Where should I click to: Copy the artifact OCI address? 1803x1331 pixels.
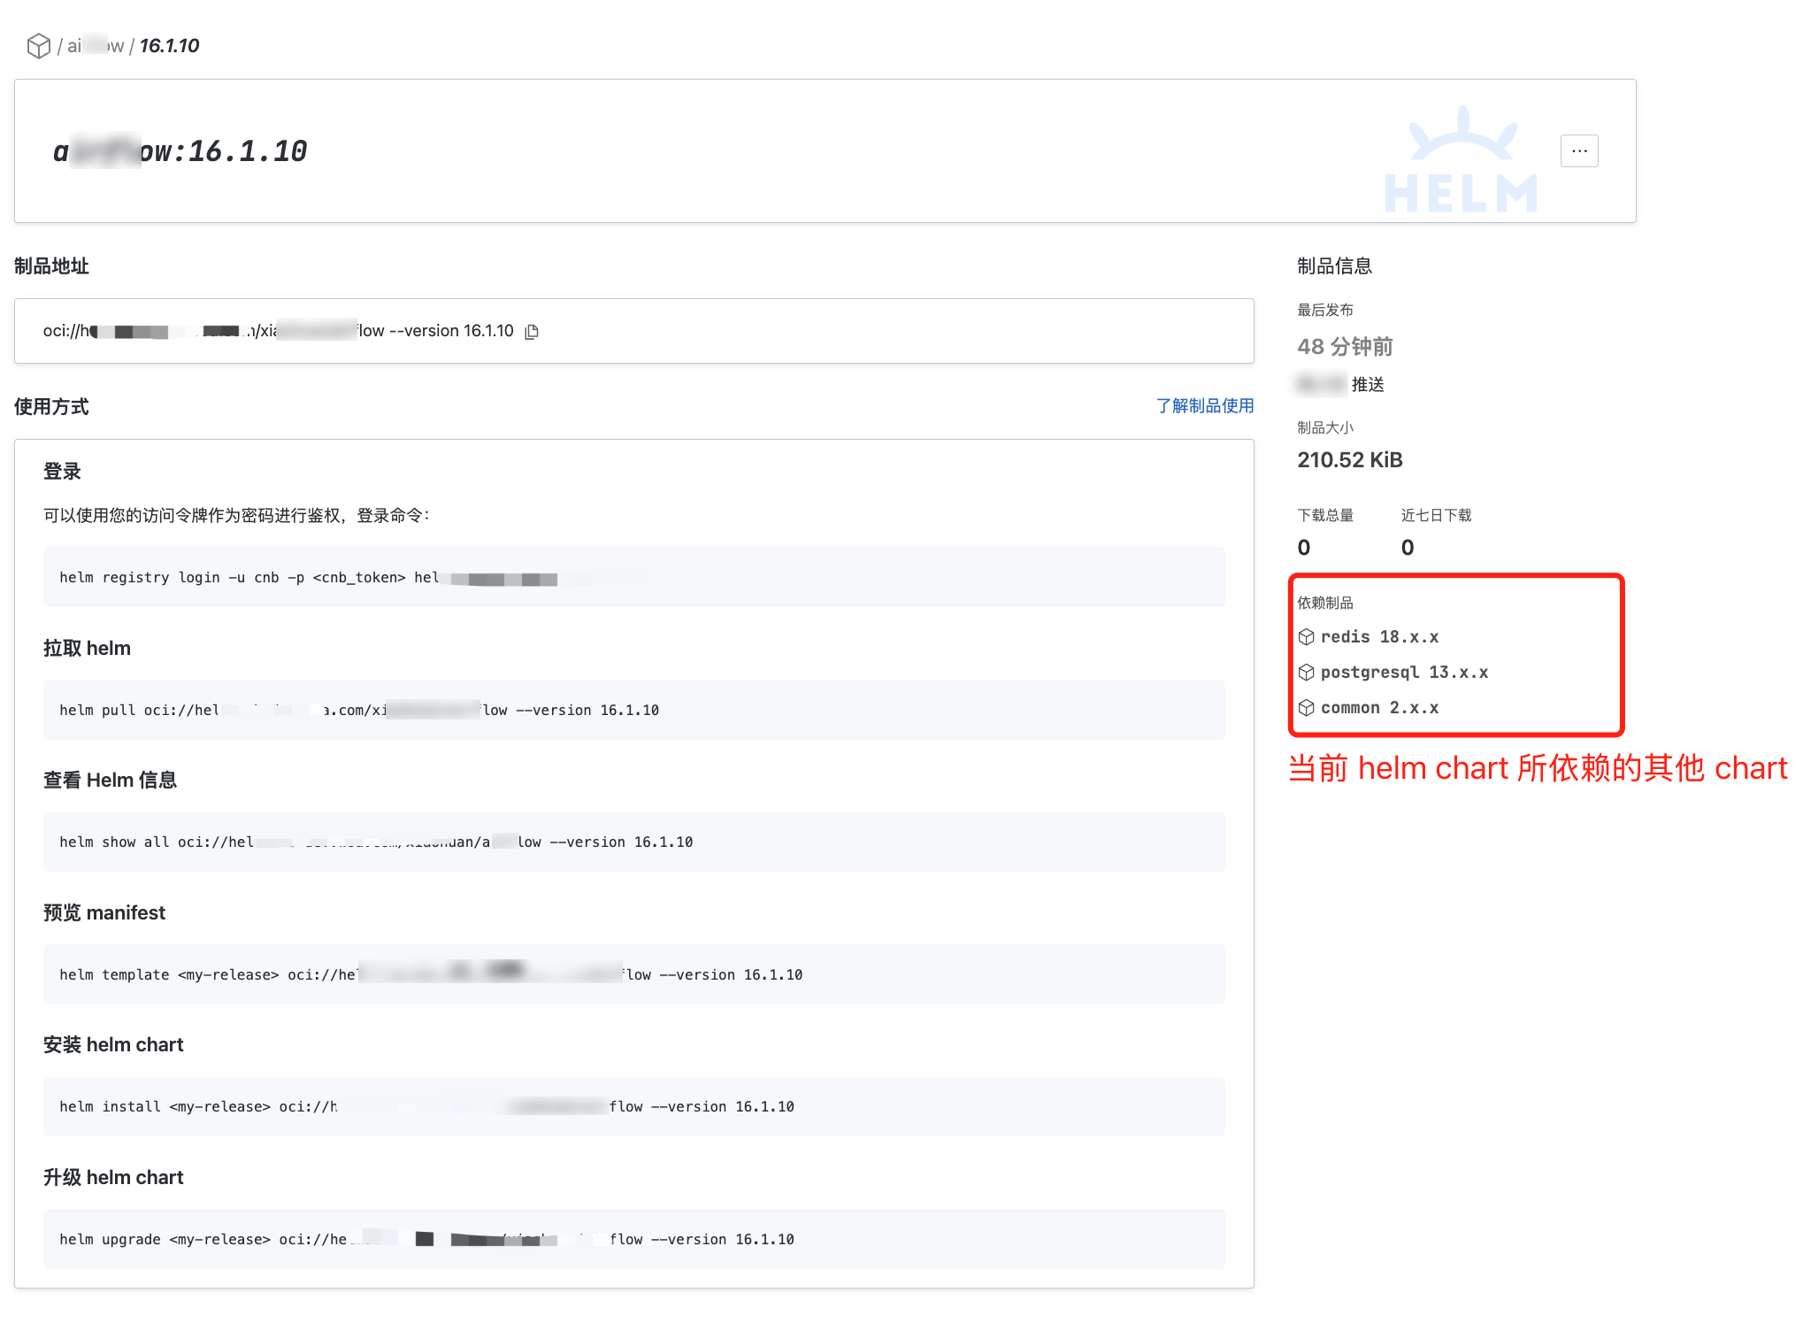[532, 332]
